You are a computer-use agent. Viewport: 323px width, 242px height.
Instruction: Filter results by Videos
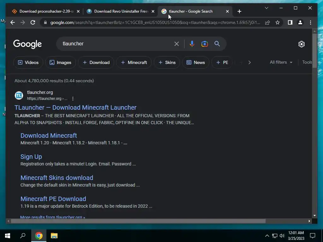(x=28, y=62)
